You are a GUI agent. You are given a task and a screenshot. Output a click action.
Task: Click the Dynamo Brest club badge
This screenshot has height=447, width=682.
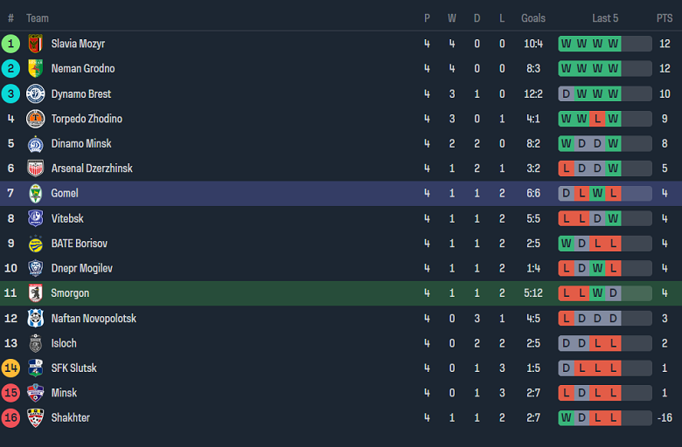[x=35, y=94]
